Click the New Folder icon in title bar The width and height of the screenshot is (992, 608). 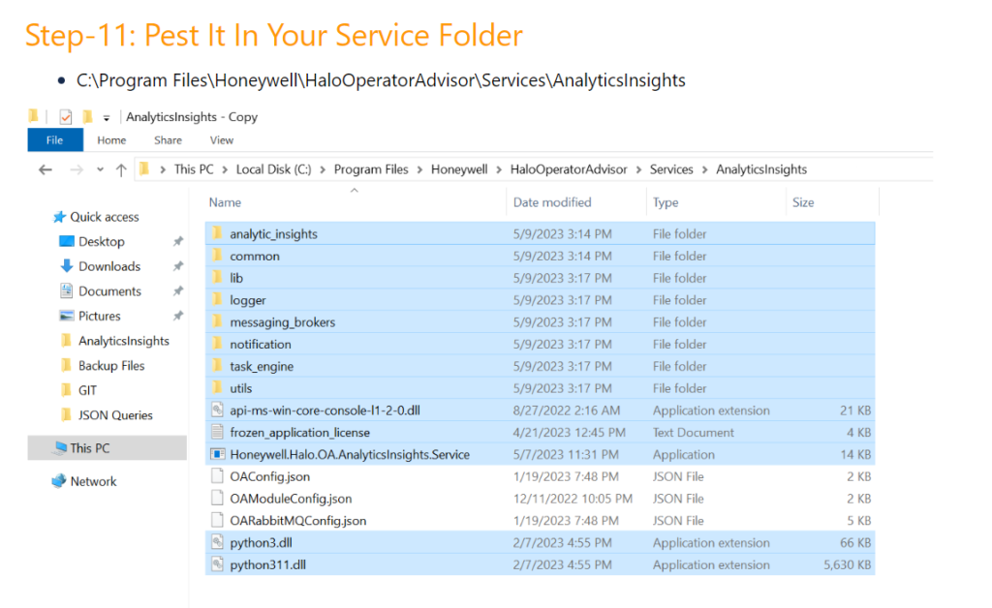(x=87, y=117)
